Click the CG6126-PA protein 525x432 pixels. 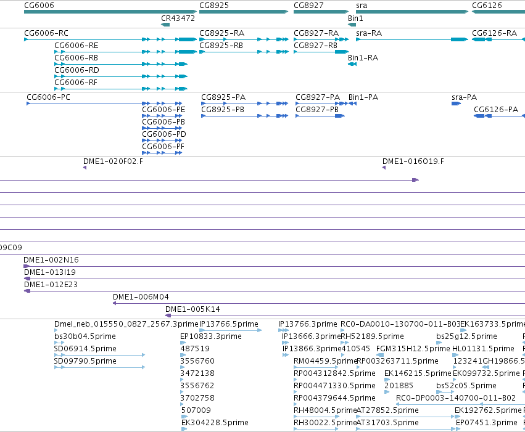click(x=499, y=116)
